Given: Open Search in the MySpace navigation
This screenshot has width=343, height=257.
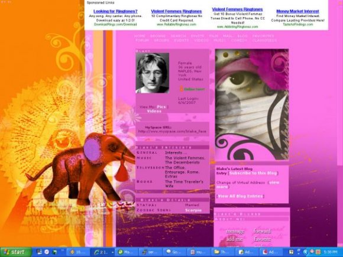Looking at the screenshot, I should 179,36.
